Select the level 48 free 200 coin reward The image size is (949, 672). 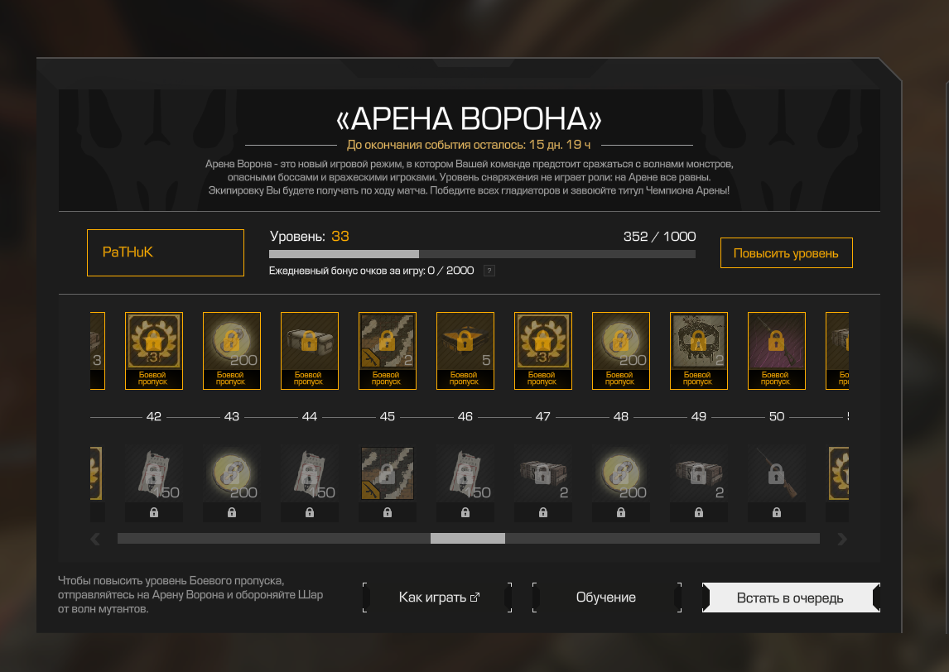click(x=621, y=483)
